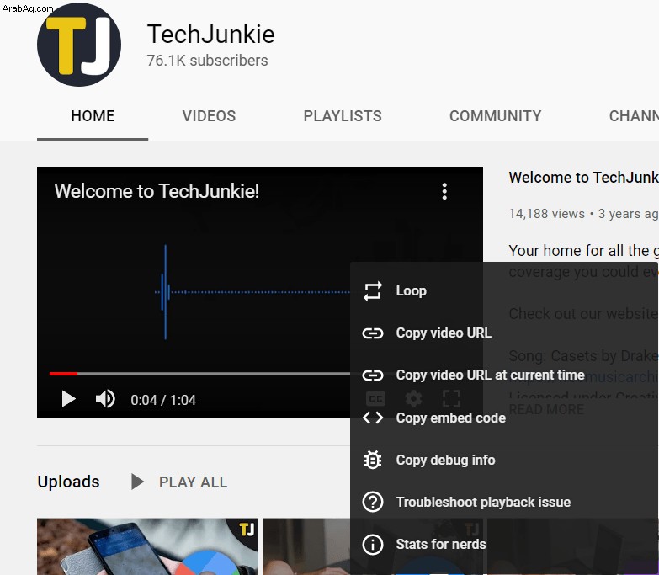This screenshot has height=575, width=659.
Task: Click the Loop arrows icon in the context menu
Action: pyautogui.click(x=373, y=290)
